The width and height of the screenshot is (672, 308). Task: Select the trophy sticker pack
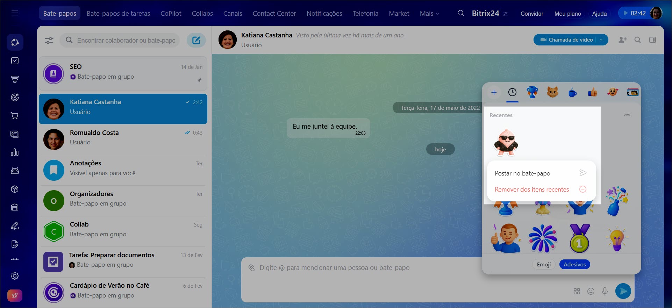pos(532,92)
